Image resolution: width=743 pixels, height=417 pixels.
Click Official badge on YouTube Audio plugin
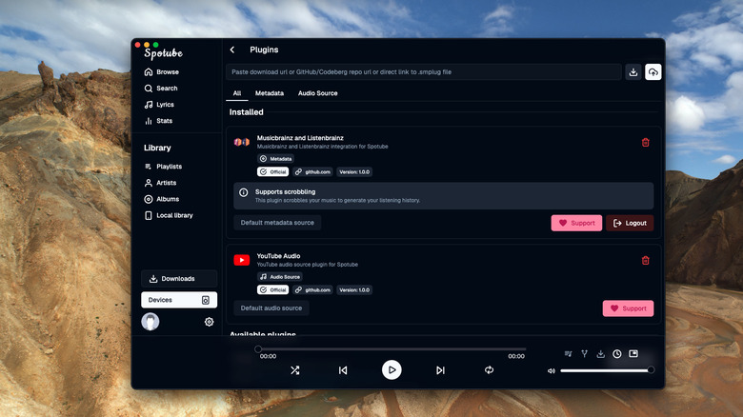point(273,290)
